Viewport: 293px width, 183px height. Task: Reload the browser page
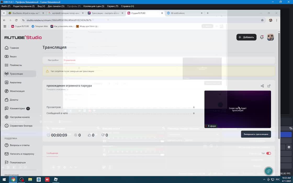[x=16, y=20]
